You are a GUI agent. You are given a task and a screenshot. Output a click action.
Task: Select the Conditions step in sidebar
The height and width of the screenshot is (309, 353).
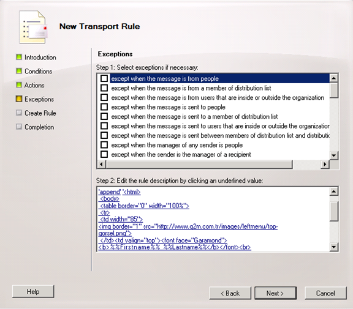(39, 71)
